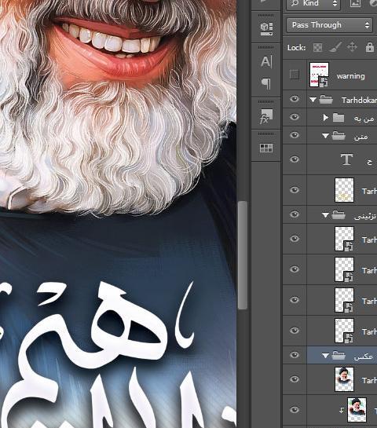Viewport: 377px width, 428px height.
Task: Open the Kind layer filter dropdown
Action: pyautogui.click(x=313, y=4)
